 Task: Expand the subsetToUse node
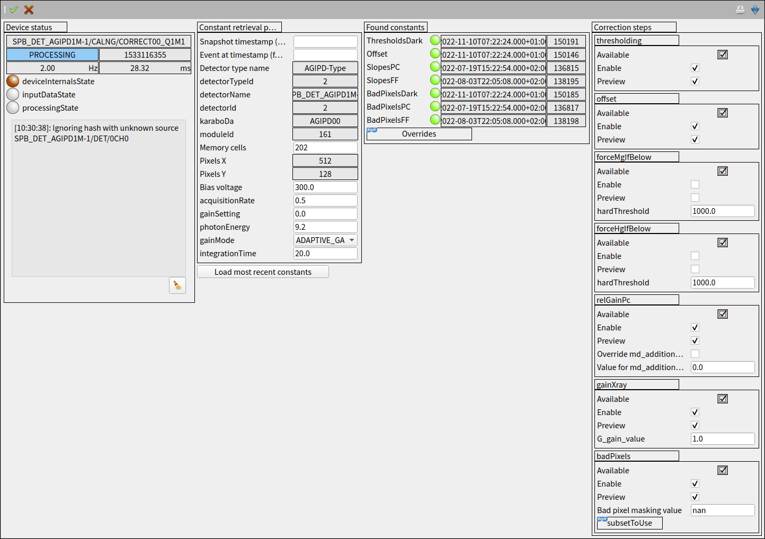601,520
